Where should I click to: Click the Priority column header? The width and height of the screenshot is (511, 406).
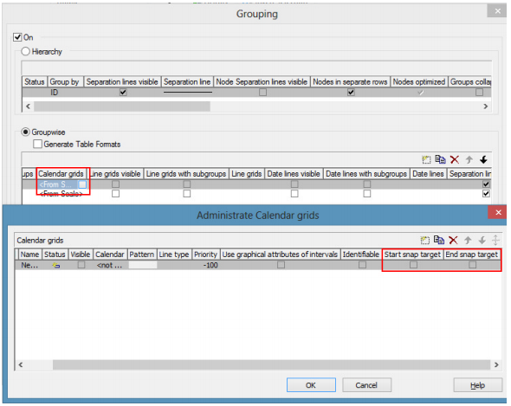point(205,255)
